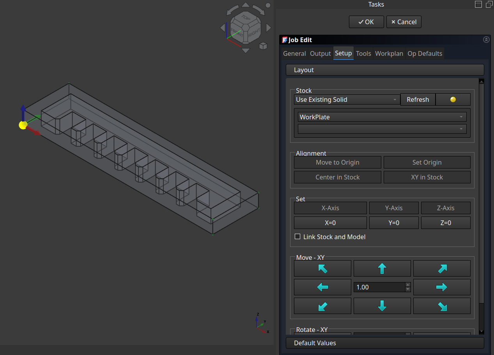This screenshot has height=355, width=494.
Task: Float the Tasks panel window
Action: click(x=489, y=4)
